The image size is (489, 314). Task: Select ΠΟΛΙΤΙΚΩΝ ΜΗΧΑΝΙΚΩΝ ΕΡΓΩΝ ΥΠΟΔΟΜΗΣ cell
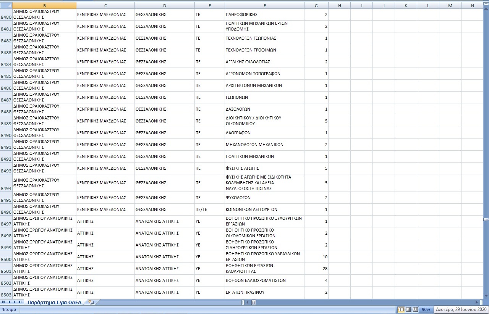coord(265,26)
